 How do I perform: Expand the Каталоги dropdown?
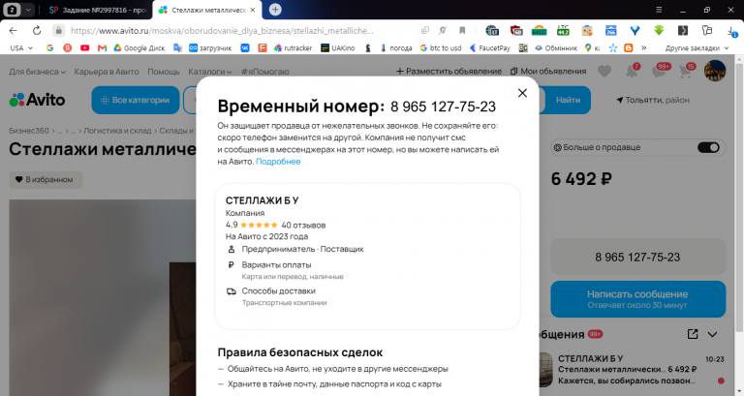click(x=209, y=72)
